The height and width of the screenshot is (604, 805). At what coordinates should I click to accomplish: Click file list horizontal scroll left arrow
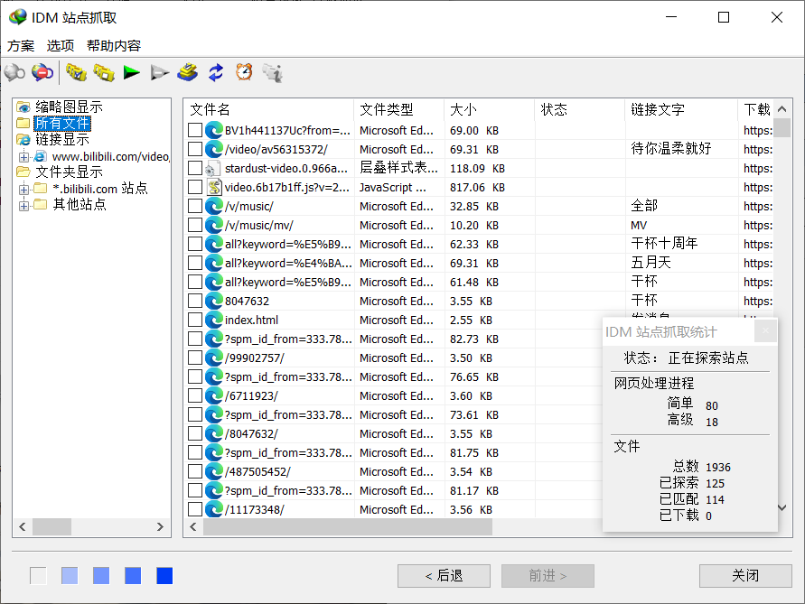[193, 526]
